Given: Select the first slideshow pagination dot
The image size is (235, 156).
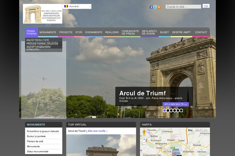Looking at the screenshot, I should point(165,110).
